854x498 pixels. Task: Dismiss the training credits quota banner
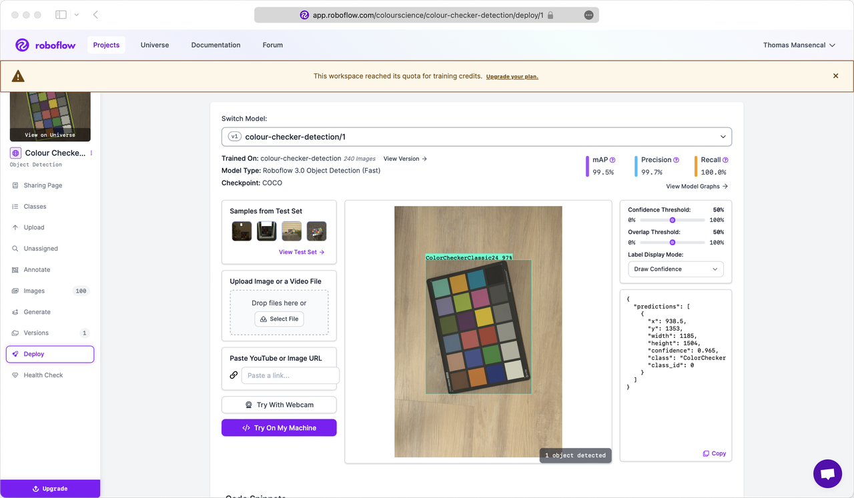(x=835, y=76)
